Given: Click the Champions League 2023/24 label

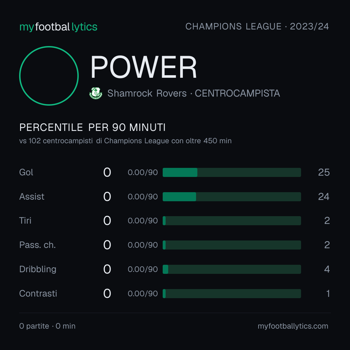Looking at the screenshot, I should pos(257,26).
